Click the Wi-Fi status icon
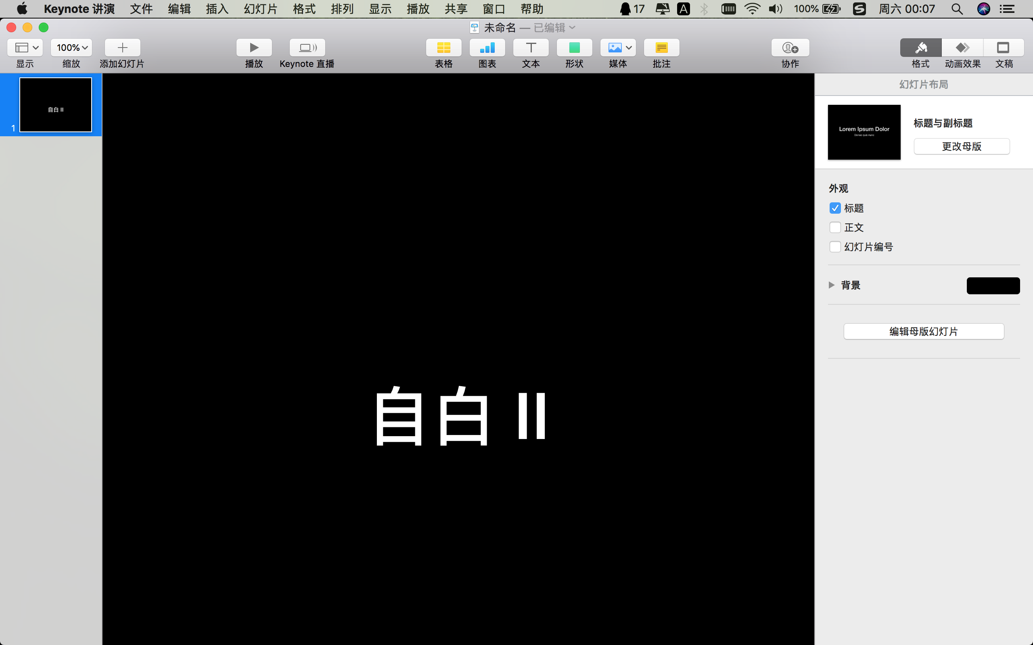The image size is (1033, 645). pos(752,9)
